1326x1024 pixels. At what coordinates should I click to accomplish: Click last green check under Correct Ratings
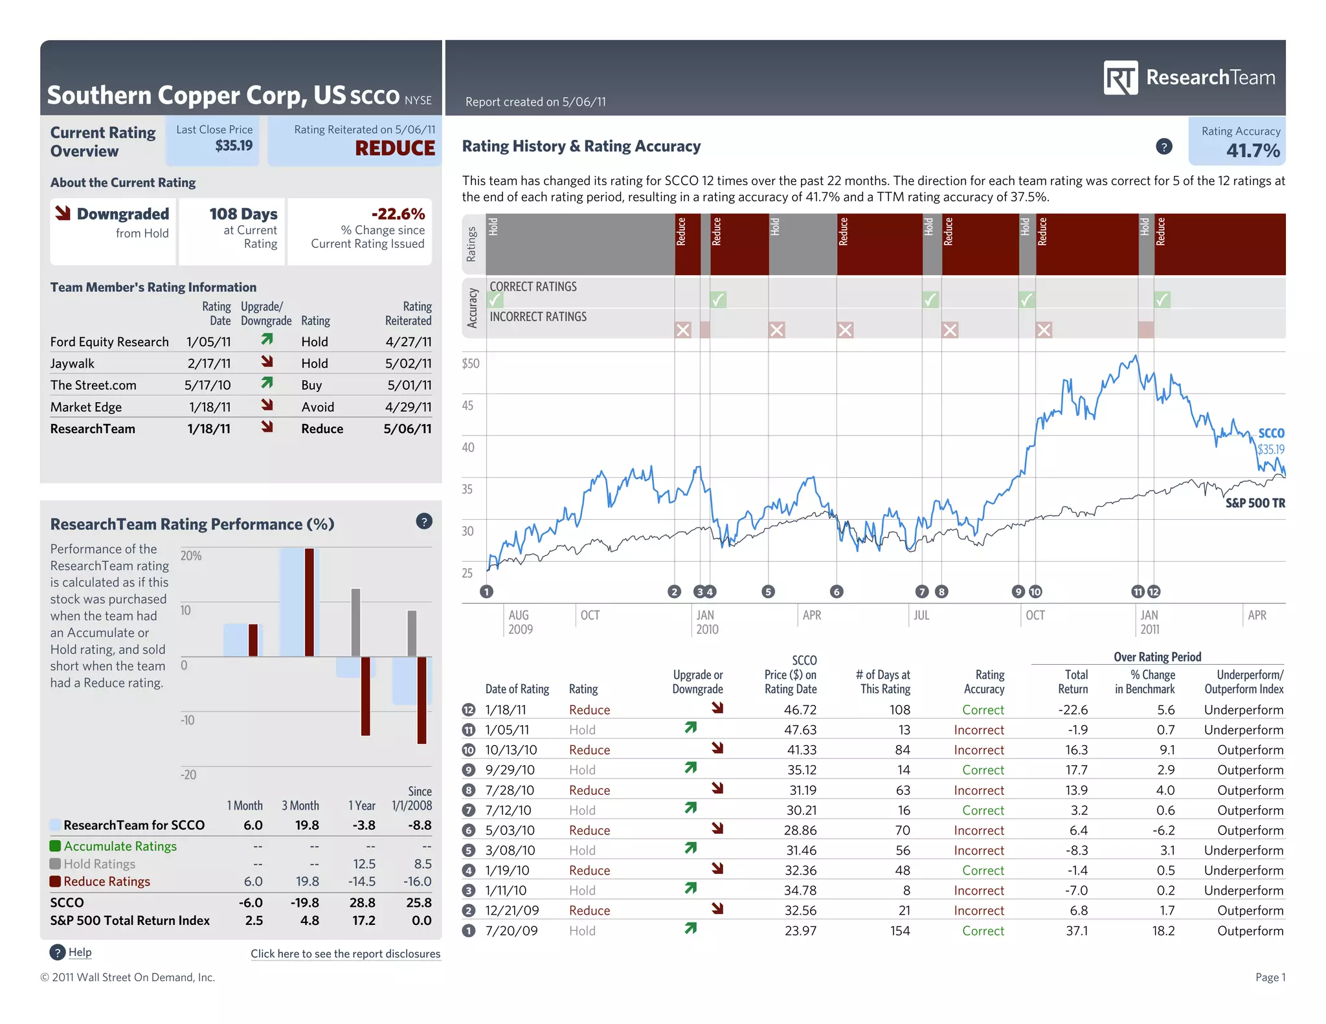(1162, 300)
